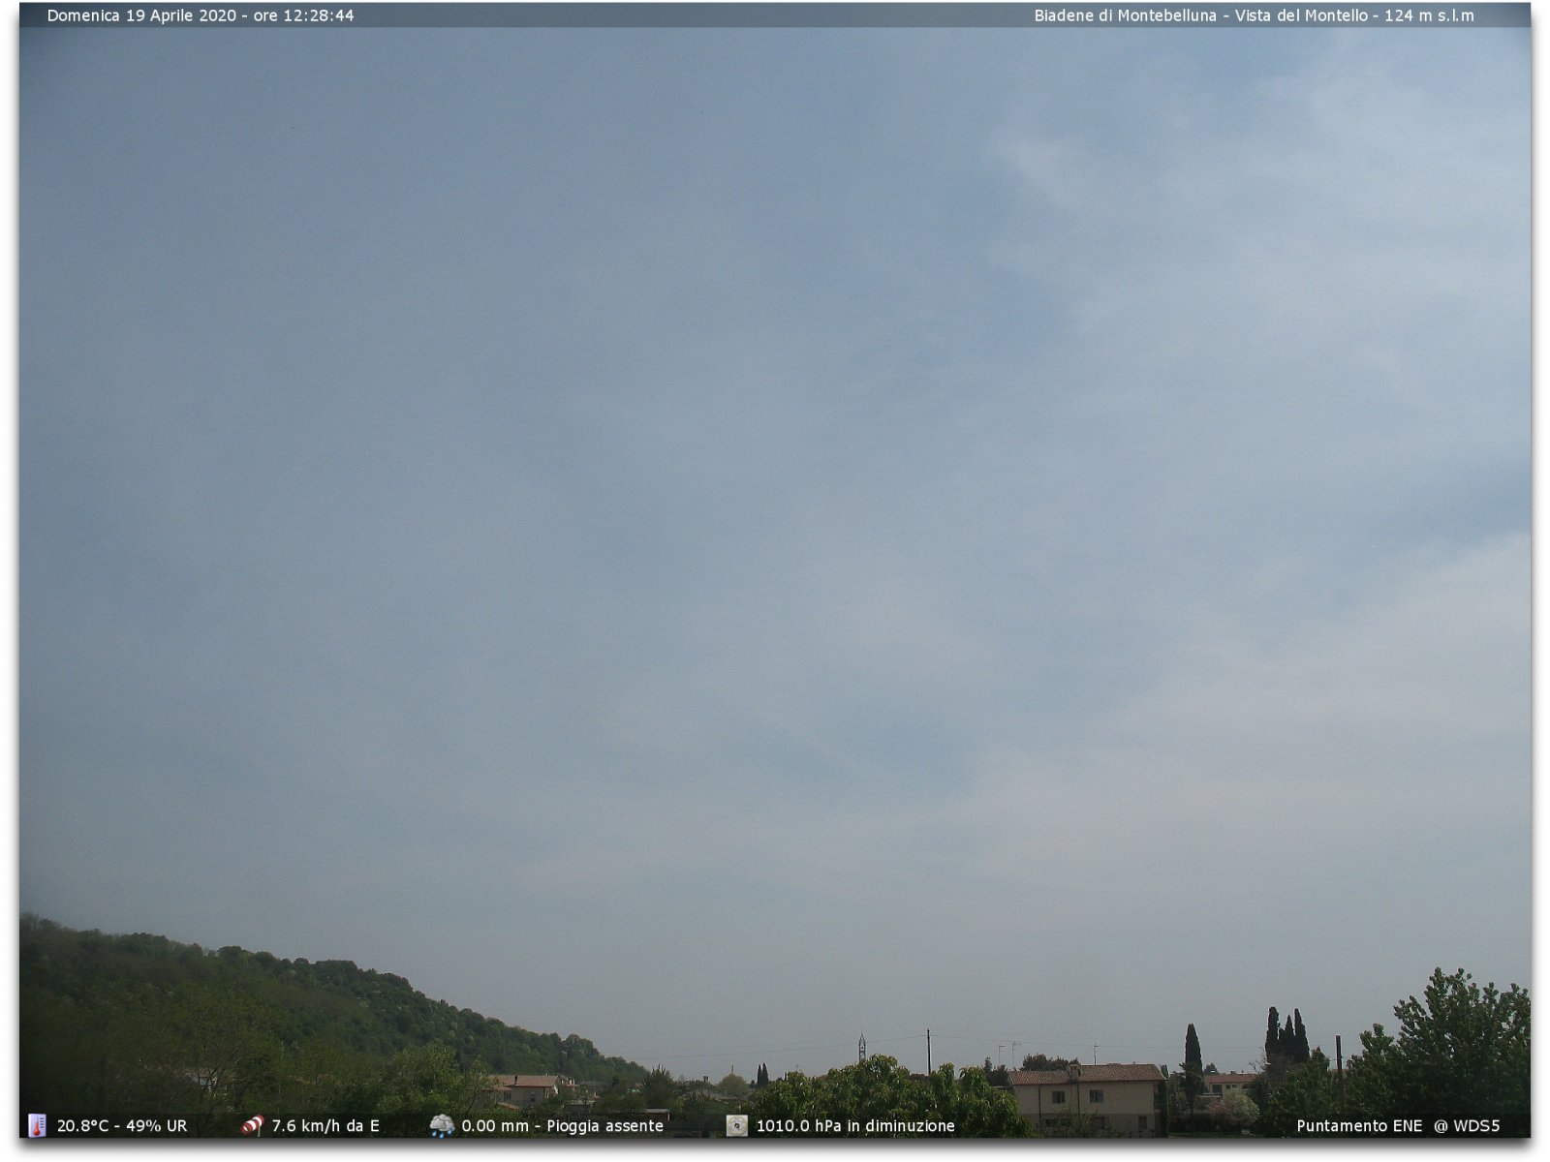Select the date text Domenica 19 Aprile 2020
The width and height of the screenshot is (1550, 1162).
pos(141,15)
